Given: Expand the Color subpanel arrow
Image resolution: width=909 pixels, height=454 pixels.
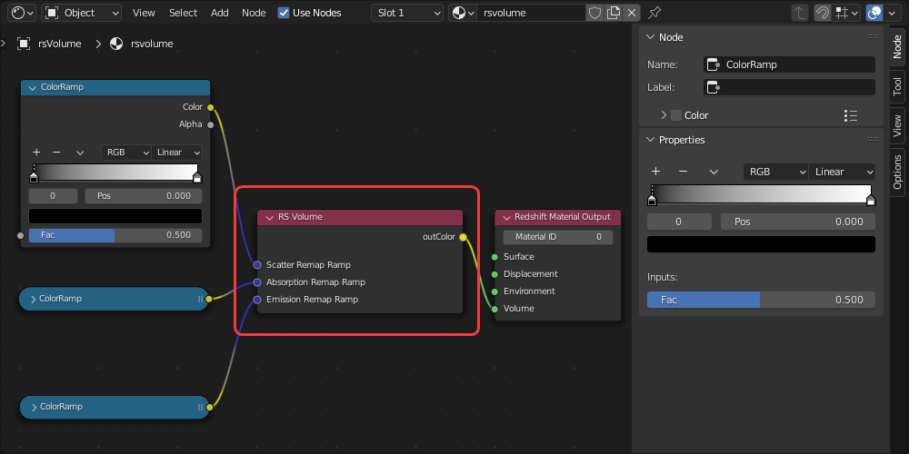Looking at the screenshot, I should 664,115.
